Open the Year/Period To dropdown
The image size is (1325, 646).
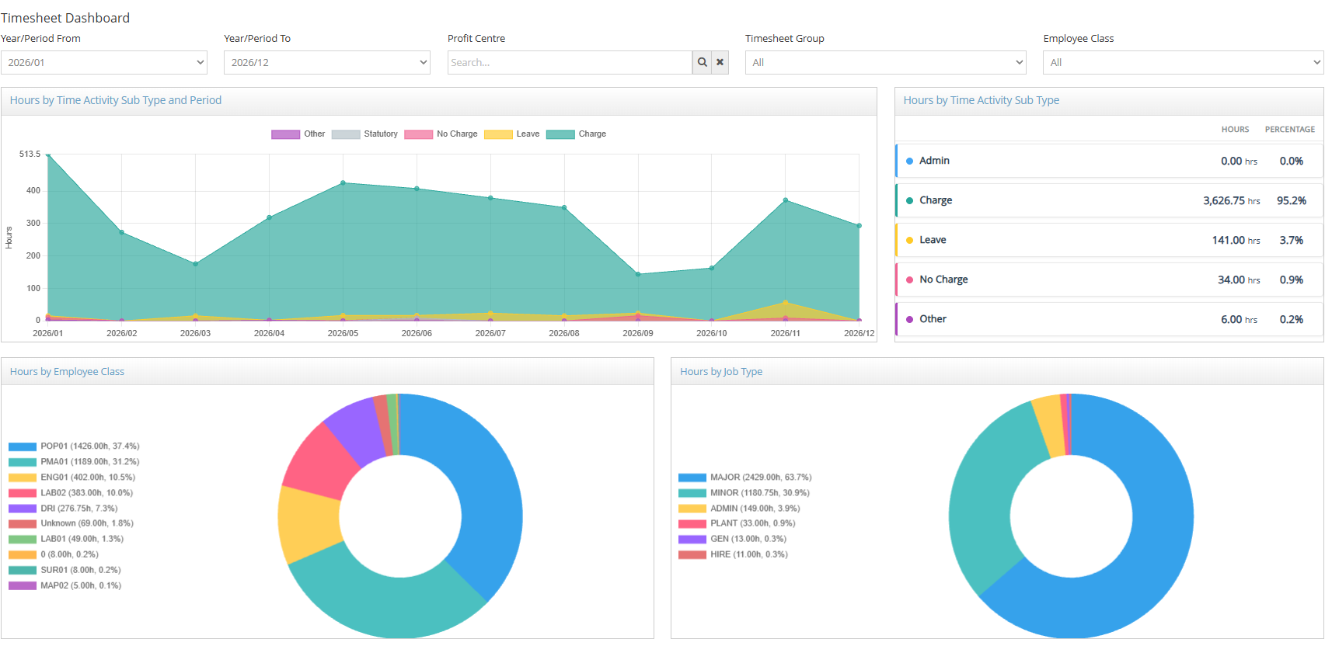pyautogui.click(x=327, y=62)
